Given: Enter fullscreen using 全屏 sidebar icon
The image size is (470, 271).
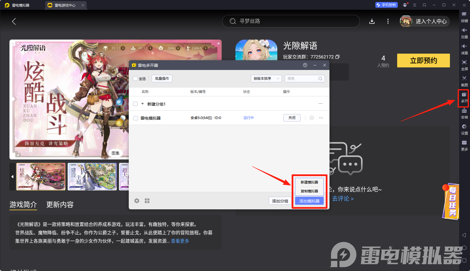Looking at the screenshot, I should tap(465, 65).
